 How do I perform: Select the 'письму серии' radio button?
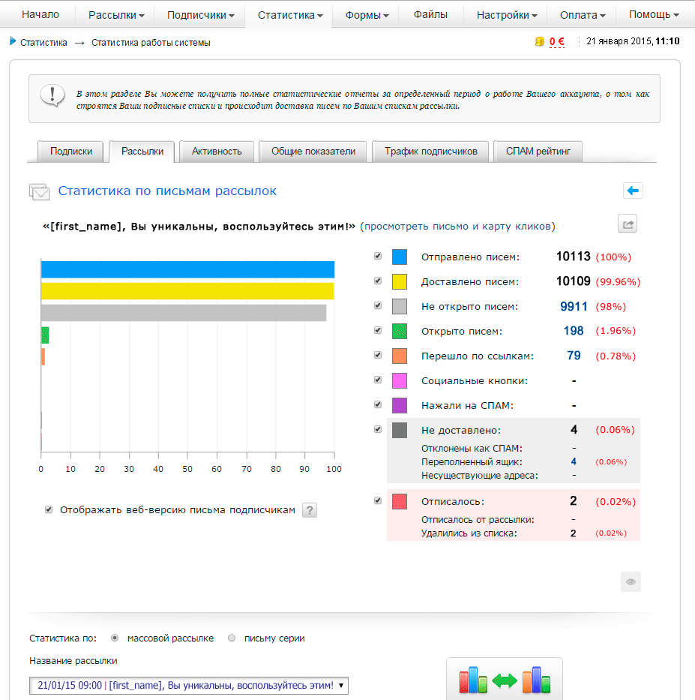pos(232,638)
